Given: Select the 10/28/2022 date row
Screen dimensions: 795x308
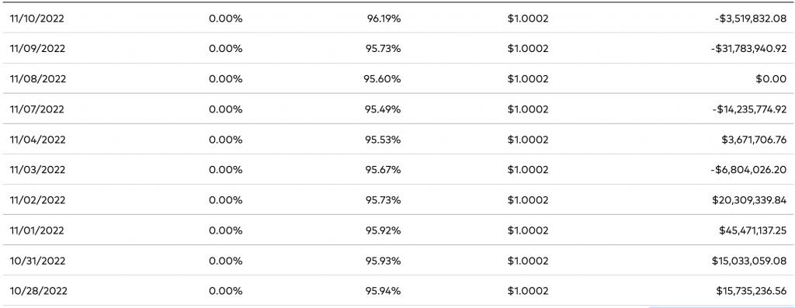Looking at the screenshot, I should (x=397, y=291).
